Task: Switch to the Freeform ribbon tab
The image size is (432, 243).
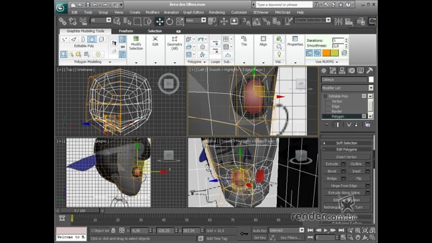Action: pos(126,31)
